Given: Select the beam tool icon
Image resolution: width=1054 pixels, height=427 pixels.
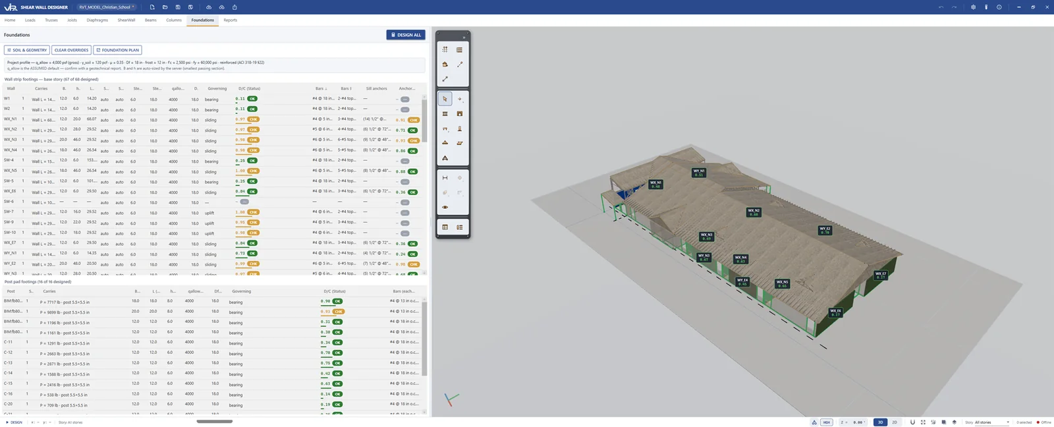Looking at the screenshot, I should pyautogui.click(x=445, y=128).
